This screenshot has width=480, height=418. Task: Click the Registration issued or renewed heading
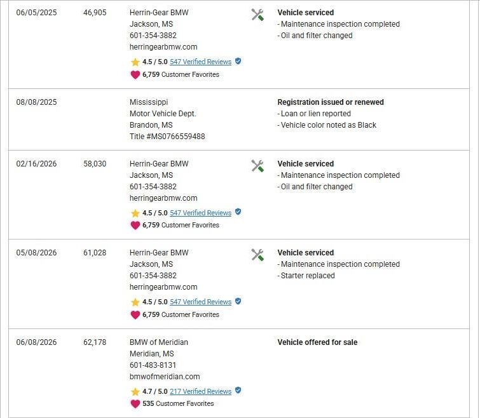click(331, 102)
